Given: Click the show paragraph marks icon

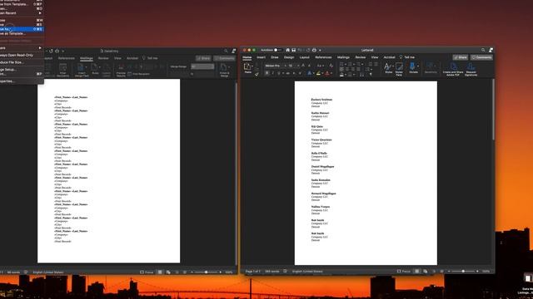Looking at the screenshot, I should point(371,74).
